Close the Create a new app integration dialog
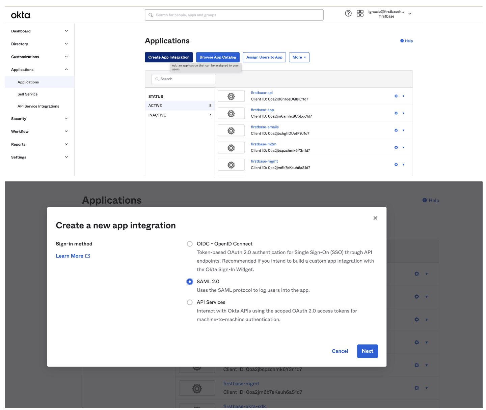The width and height of the screenshot is (486, 410). pyautogui.click(x=375, y=218)
